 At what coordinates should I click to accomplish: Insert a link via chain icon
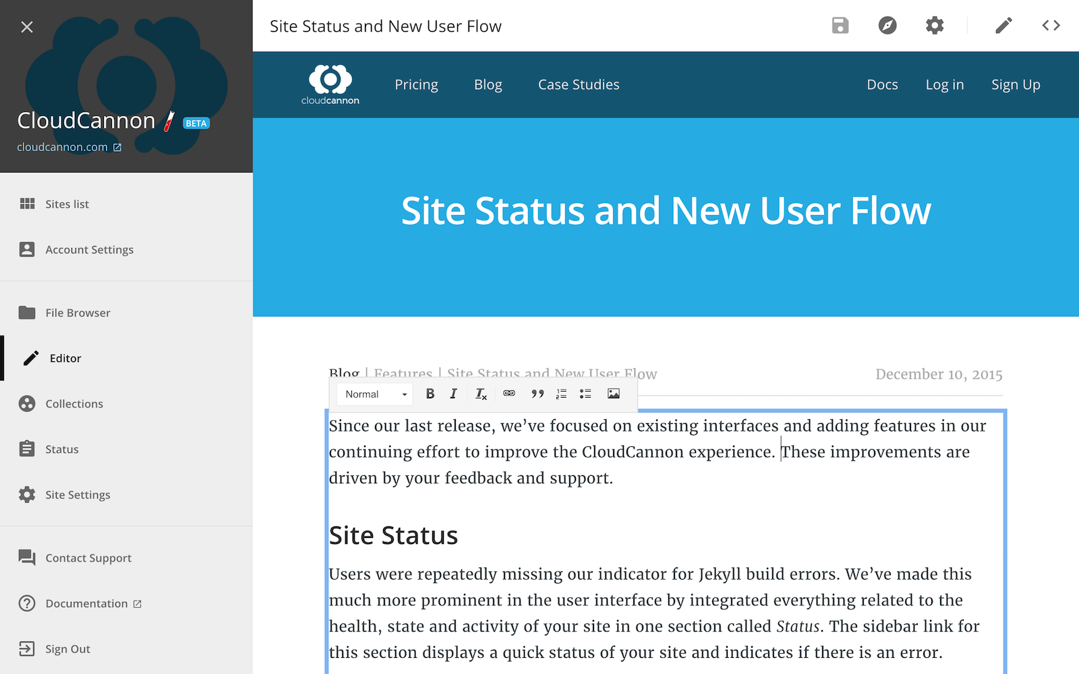pos(509,394)
